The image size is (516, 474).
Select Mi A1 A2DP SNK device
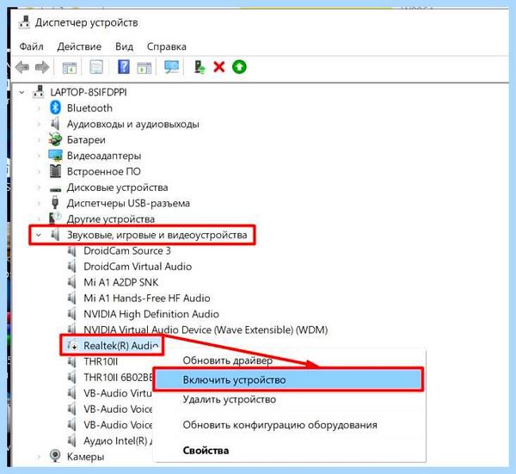point(120,282)
